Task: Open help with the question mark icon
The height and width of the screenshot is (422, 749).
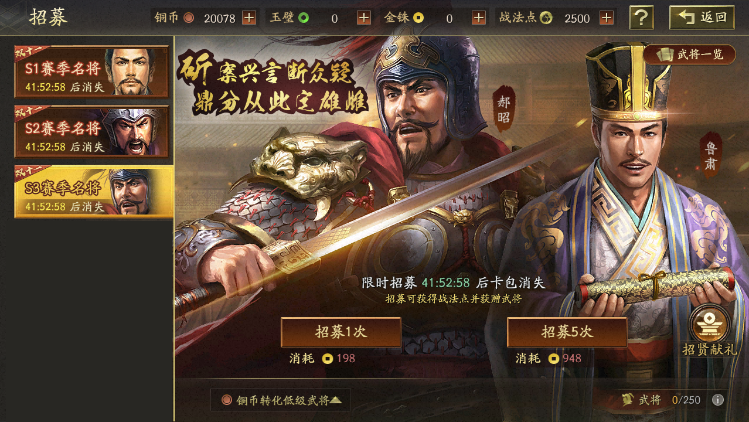Action: [642, 18]
